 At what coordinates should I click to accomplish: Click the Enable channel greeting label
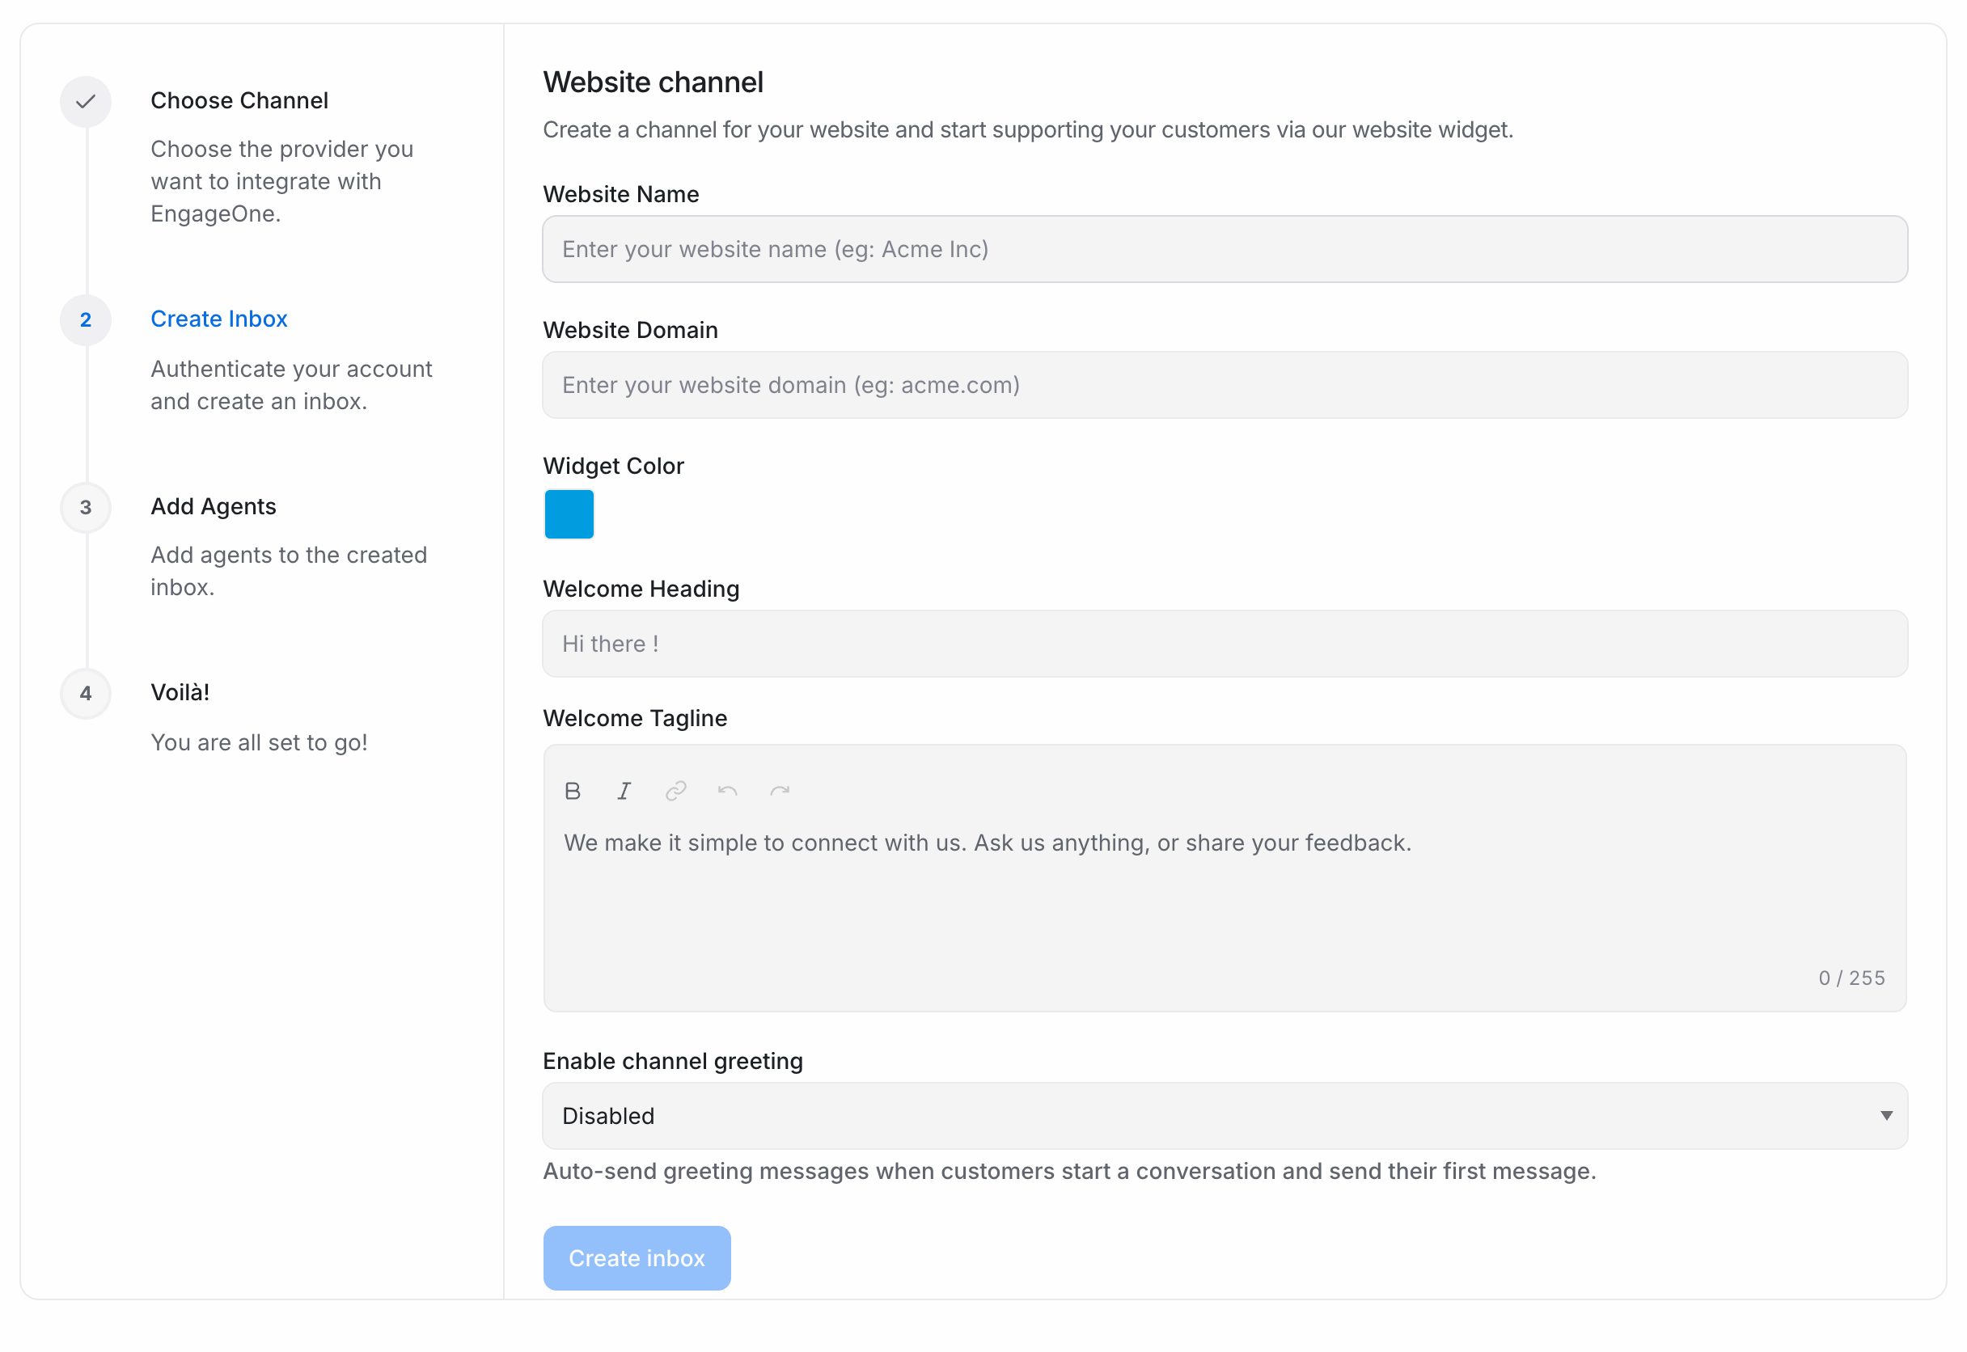(x=673, y=1062)
